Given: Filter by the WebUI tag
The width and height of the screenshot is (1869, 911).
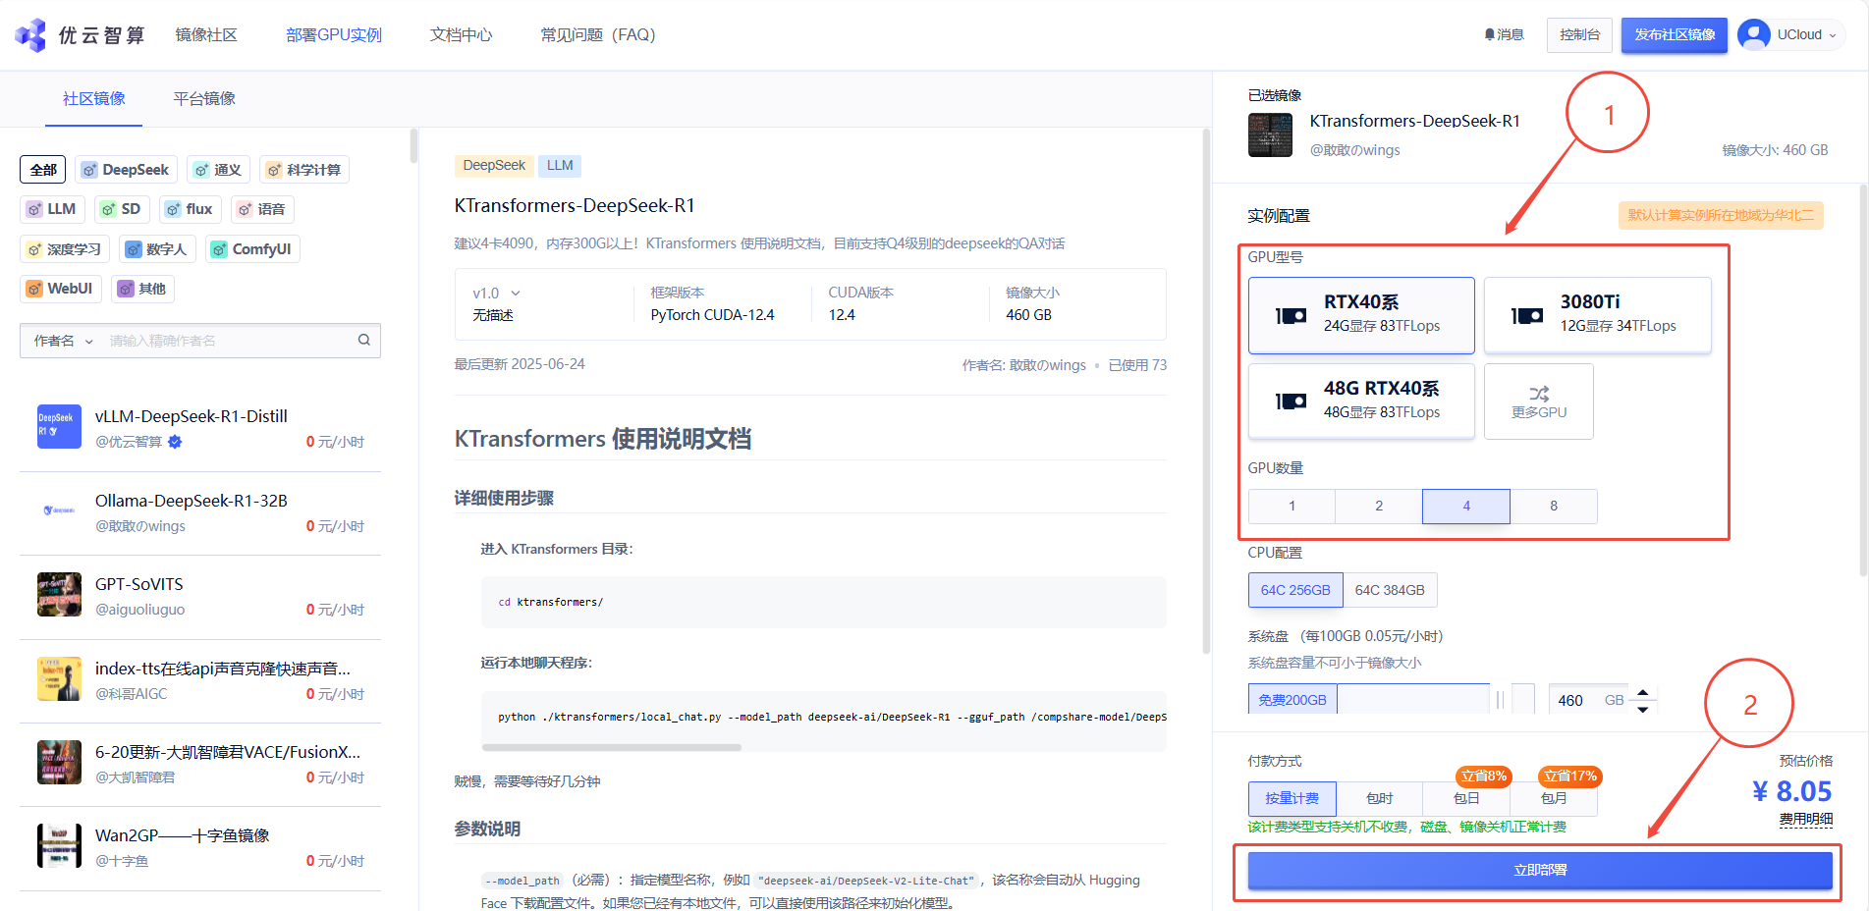Looking at the screenshot, I should [x=61, y=289].
